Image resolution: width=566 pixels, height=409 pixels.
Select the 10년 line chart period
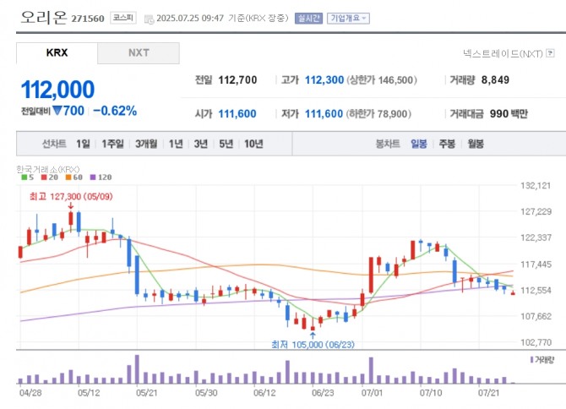tap(253, 144)
